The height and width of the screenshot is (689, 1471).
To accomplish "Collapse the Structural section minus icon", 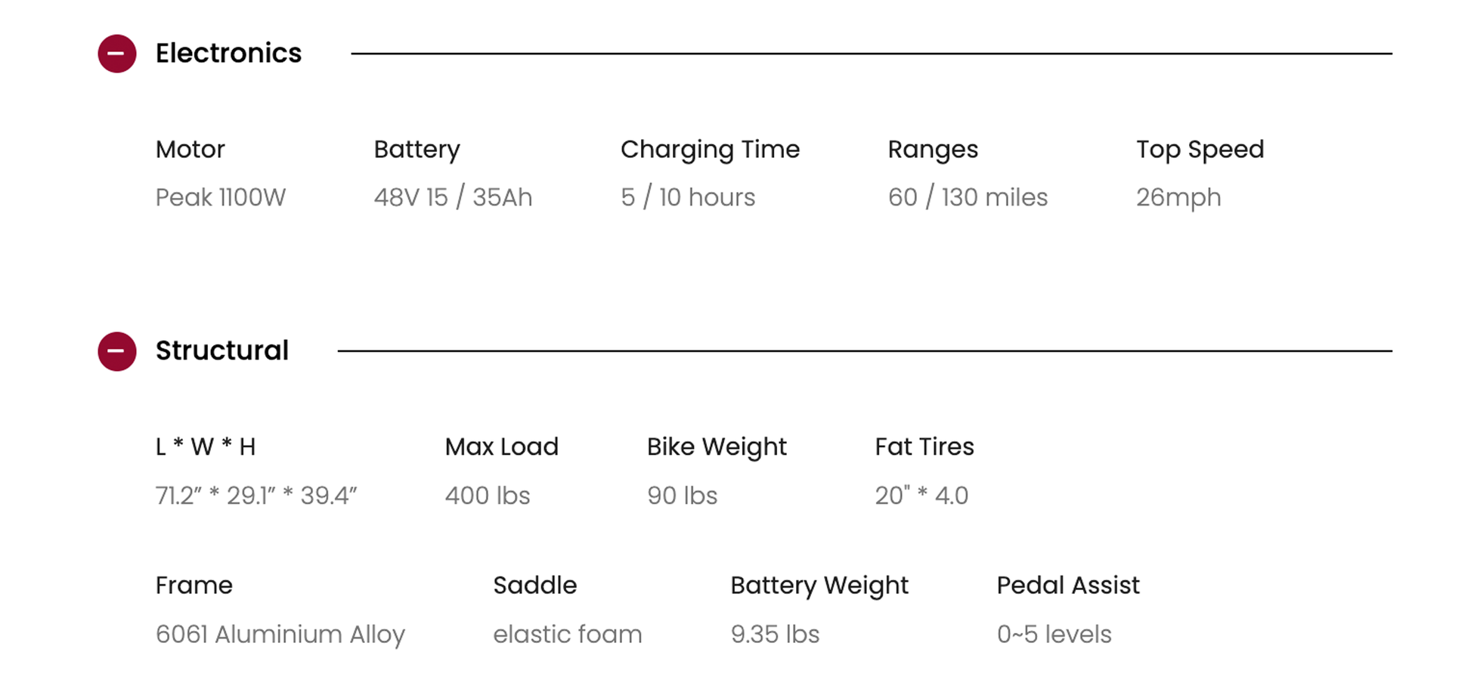I will [117, 351].
